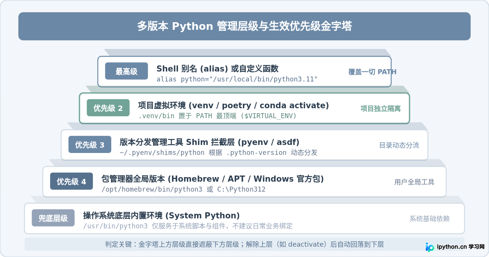
Task: Click the 用户全局工具 label
Action: tap(414, 182)
